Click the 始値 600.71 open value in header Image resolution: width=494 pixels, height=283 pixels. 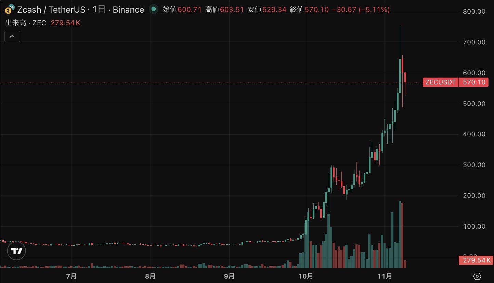(x=182, y=10)
